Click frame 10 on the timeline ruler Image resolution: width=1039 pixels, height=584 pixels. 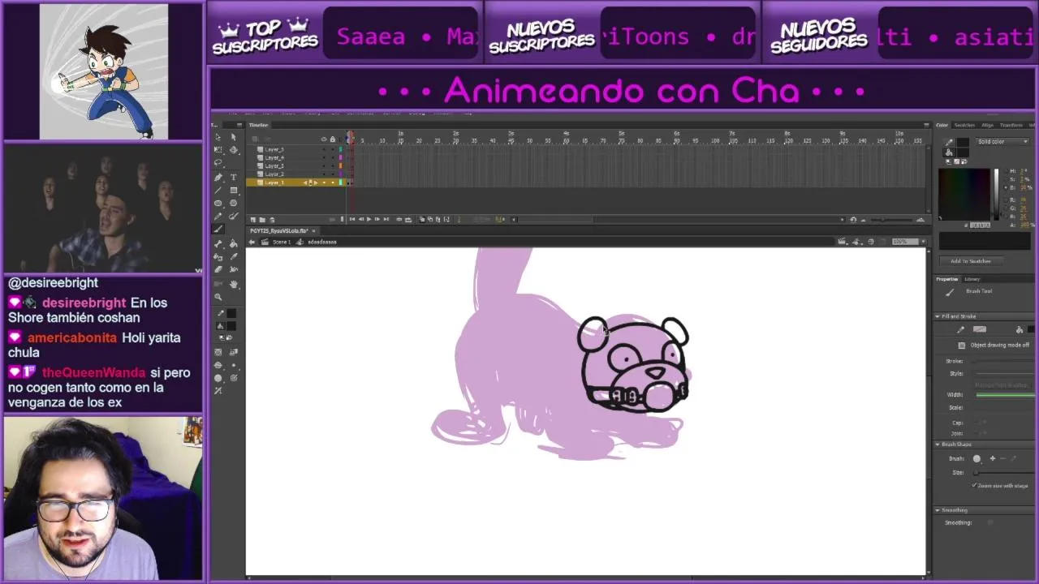pos(382,141)
